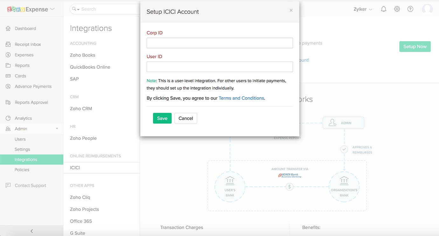Open the Dashboard home icon
This screenshot has width=439, height=236.
point(8,28)
